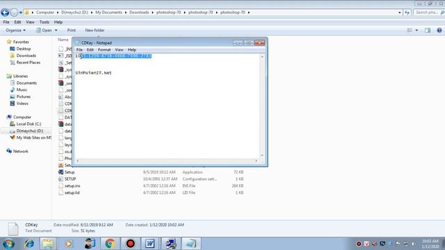Open Notepad View menu
Screen dimensions: 445x250
119,49
